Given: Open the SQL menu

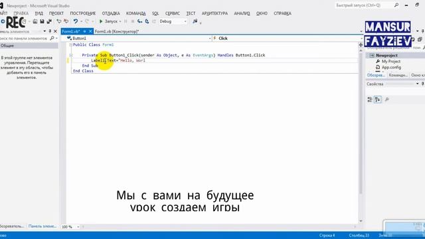Looking at the screenshot, I should click(155, 13).
